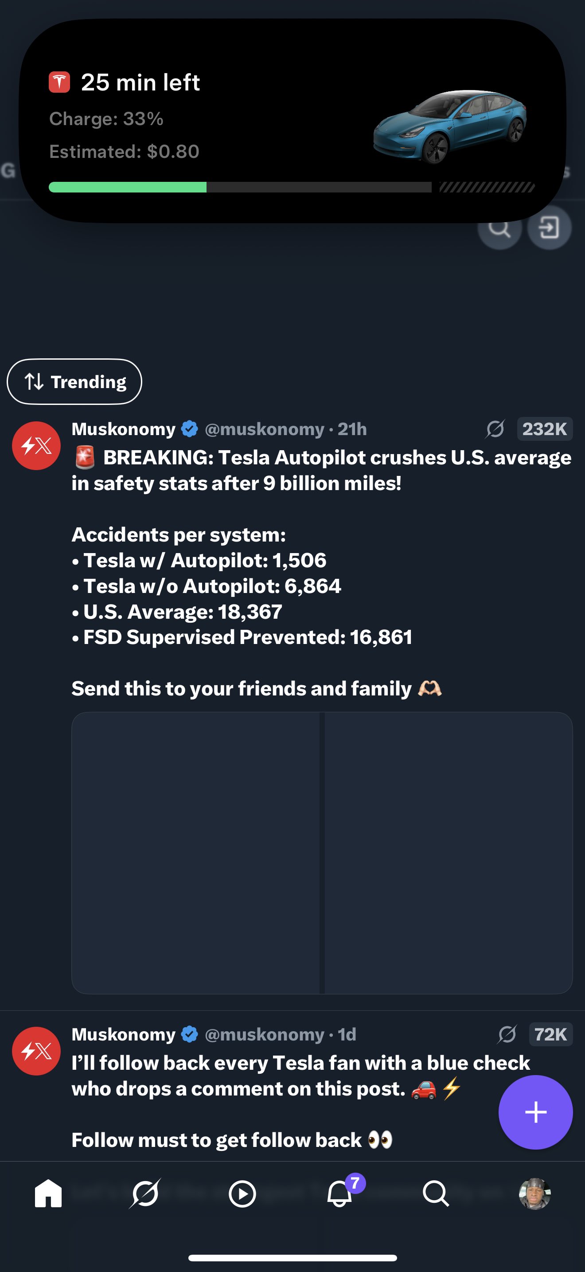Screen dimensions: 585x1272
Task: Tap the exit arrow icon below banner
Action: (x=549, y=228)
